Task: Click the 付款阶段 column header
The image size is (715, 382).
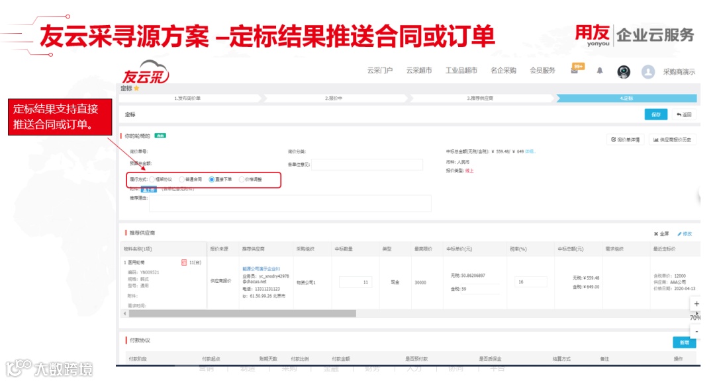Action: (x=138, y=359)
